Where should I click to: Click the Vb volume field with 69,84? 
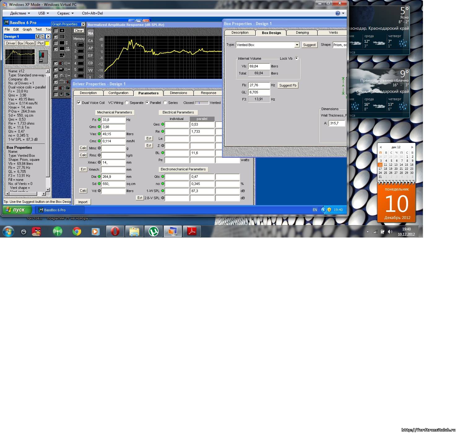[259, 66]
